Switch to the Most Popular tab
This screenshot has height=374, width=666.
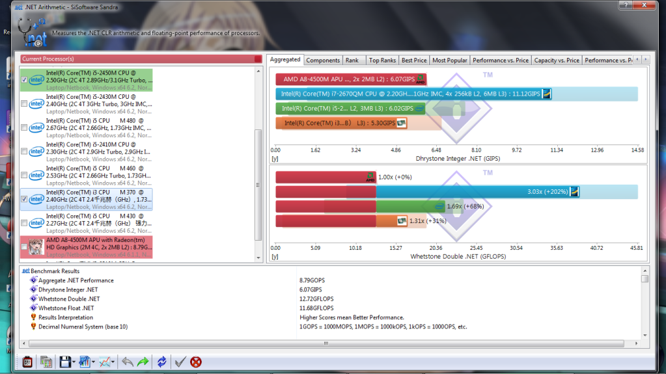449,60
